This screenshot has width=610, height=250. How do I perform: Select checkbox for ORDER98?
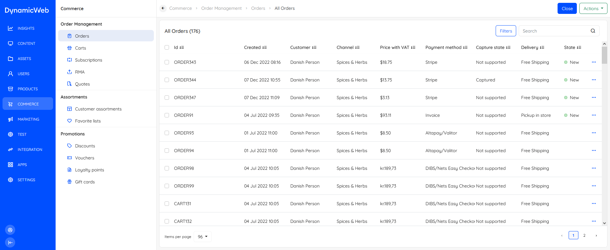point(167,168)
